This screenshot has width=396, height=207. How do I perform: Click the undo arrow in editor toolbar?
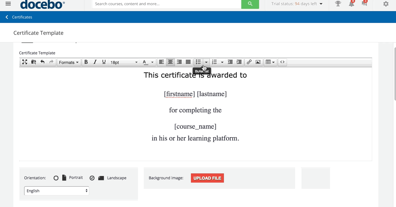click(x=43, y=62)
